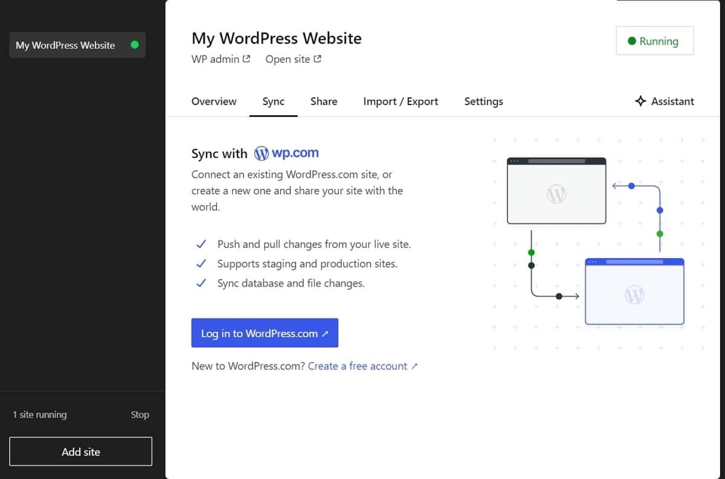Viewport: 725px width, 479px height.
Task: Open the Settings tab
Action: pos(483,101)
